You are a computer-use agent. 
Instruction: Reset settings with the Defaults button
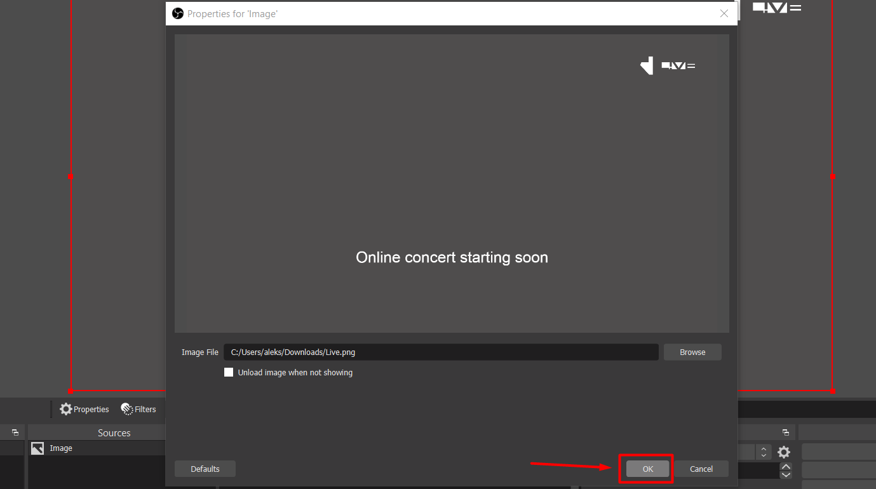point(205,469)
